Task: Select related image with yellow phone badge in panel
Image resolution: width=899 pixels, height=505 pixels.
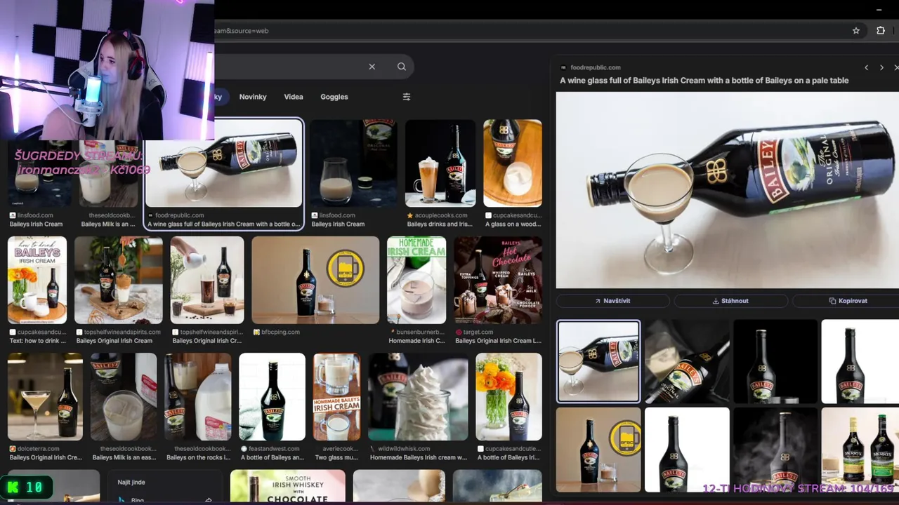Action: coord(598,450)
